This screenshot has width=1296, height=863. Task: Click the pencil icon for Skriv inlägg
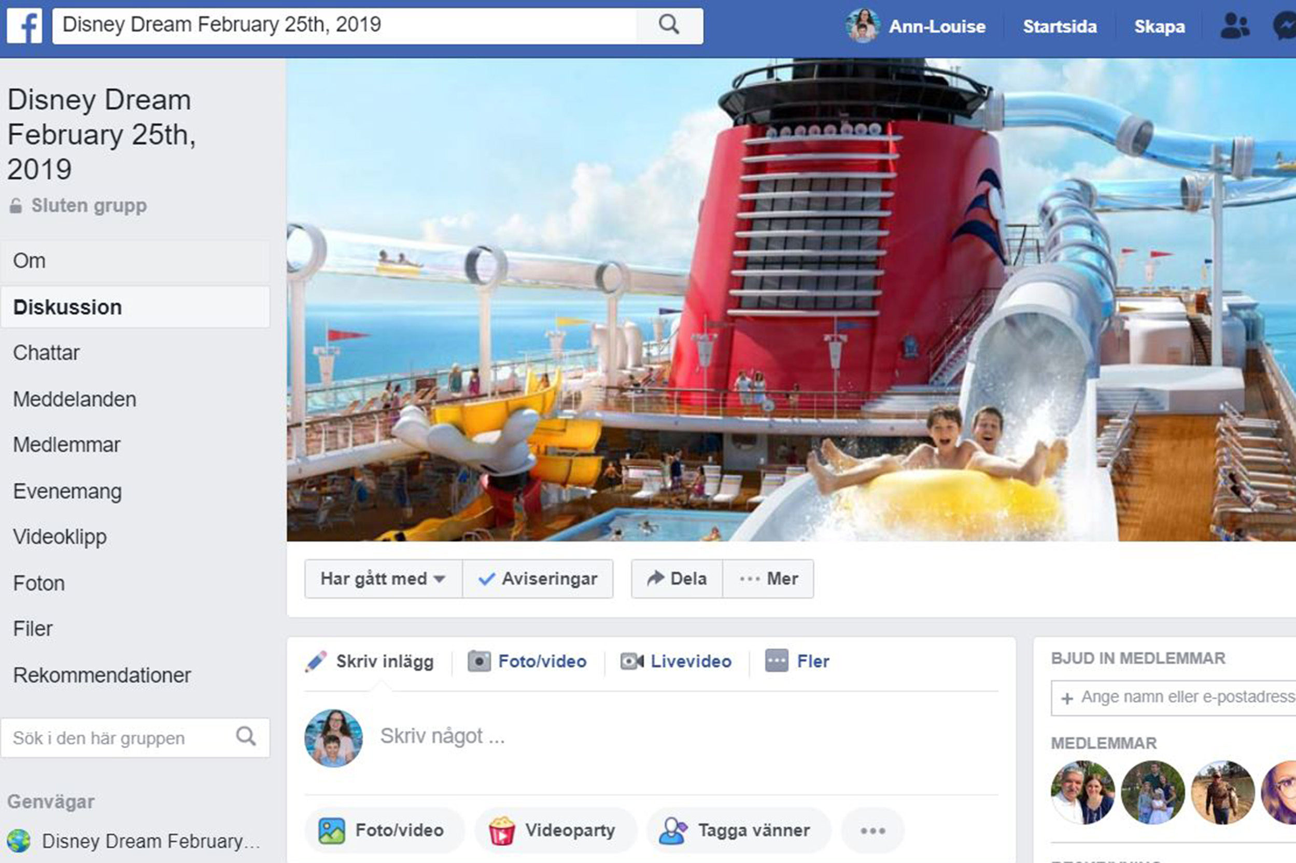(316, 661)
